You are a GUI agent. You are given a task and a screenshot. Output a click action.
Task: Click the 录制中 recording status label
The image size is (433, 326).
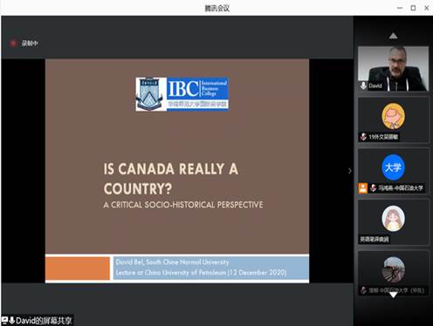pyautogui.click(x=30, y=44)
